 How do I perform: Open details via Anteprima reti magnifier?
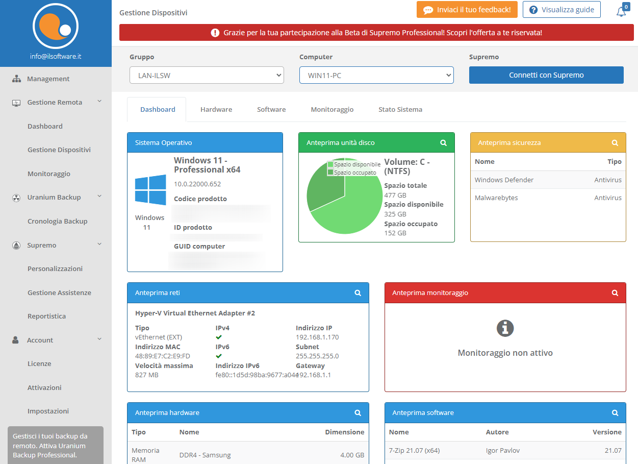point(358,293)
